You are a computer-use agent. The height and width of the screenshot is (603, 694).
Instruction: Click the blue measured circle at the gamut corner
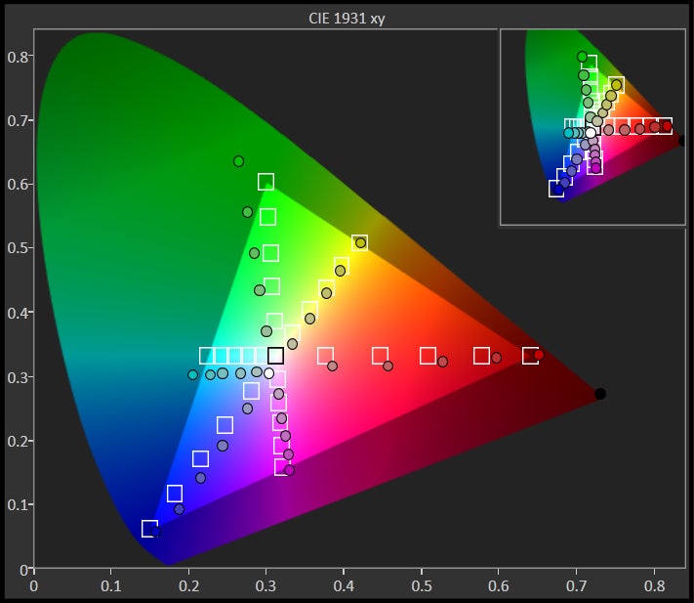(x=155, y=532)
